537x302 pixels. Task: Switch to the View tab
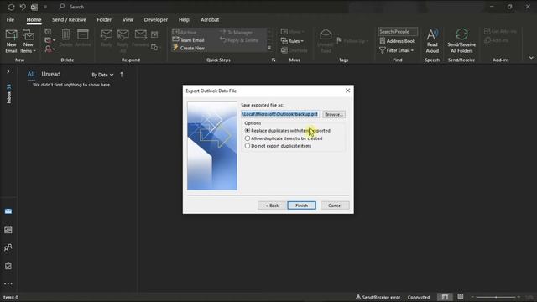pos(128,20)
